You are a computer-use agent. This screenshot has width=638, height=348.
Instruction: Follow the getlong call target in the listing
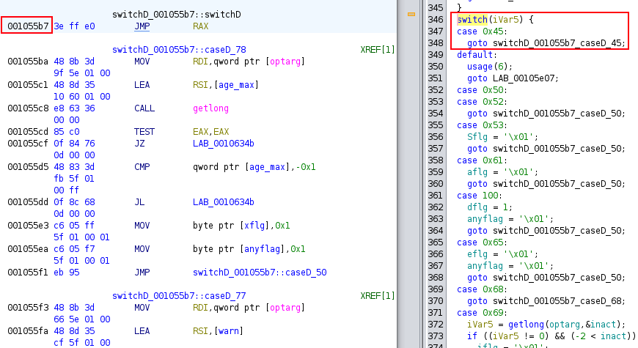click(209, 108)
